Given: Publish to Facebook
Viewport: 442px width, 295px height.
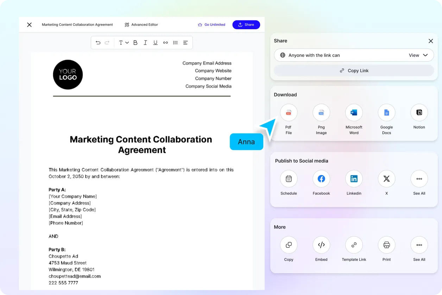Looking at the screenshot, I should pyautogui.click(x=321, y=179).
